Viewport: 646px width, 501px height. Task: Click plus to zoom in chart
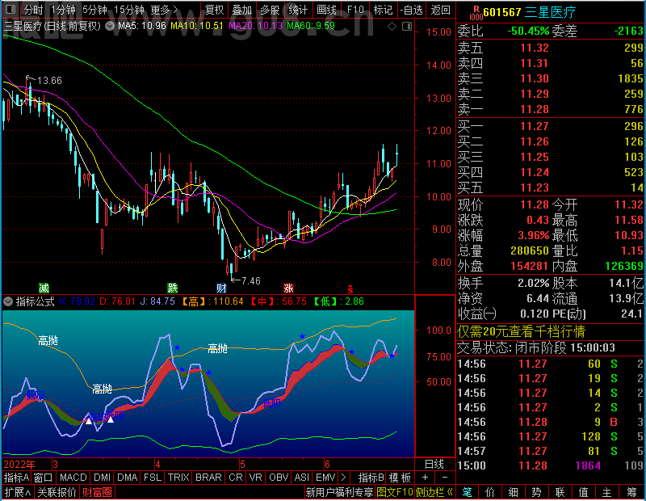click(426, 478)
